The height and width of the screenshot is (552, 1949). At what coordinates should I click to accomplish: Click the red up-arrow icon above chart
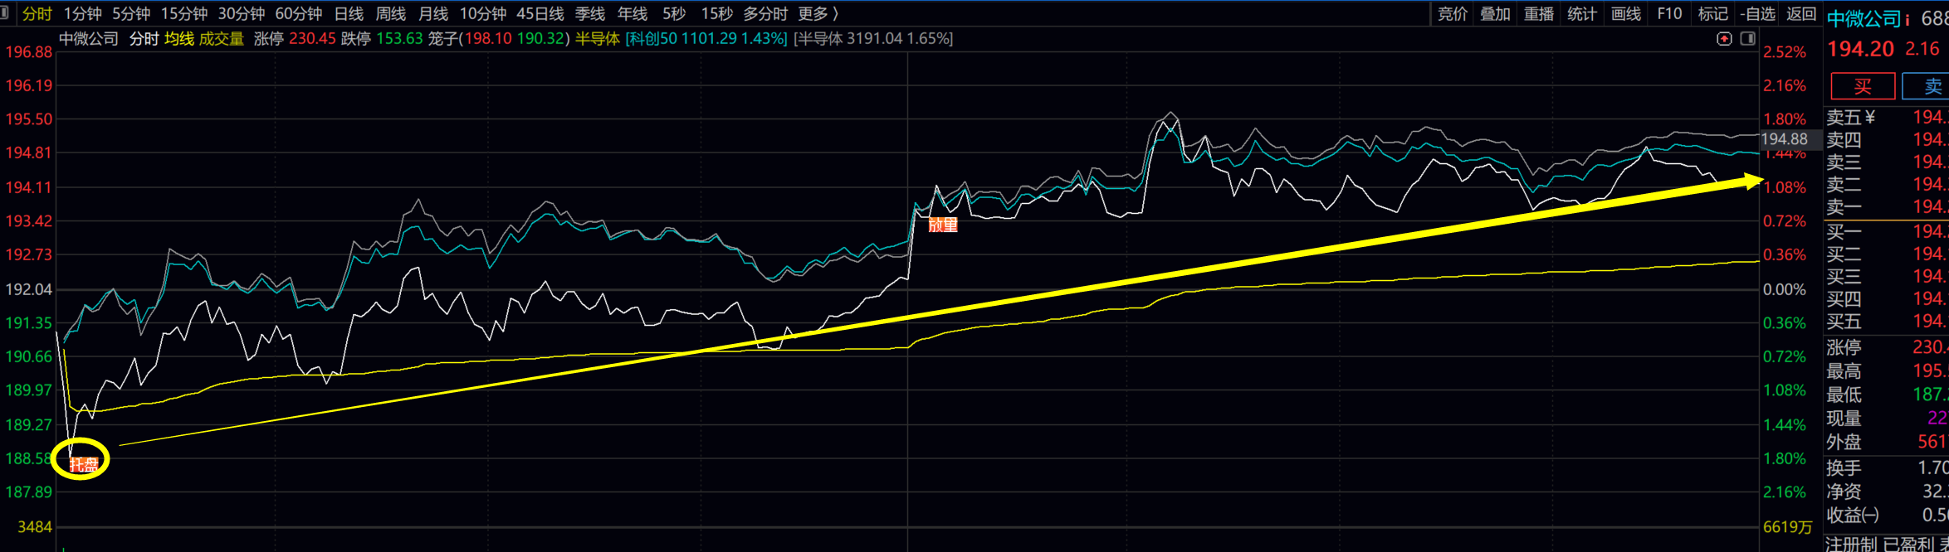[x=1724, y=39]
